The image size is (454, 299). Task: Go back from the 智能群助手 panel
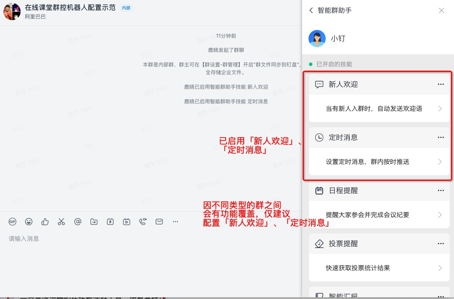point(311,10)
